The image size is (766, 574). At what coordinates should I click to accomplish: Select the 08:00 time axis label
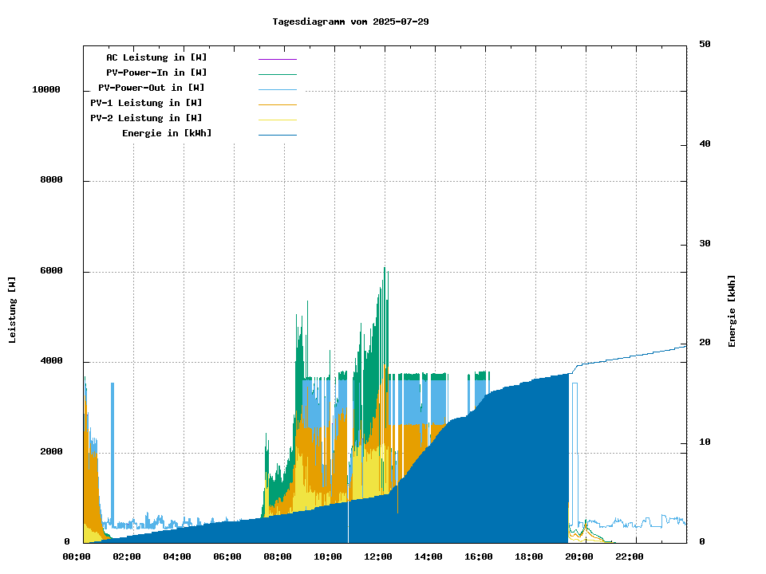278,556
